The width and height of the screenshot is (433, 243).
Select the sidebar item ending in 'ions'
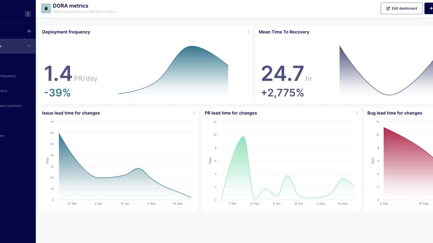point(4,91)
